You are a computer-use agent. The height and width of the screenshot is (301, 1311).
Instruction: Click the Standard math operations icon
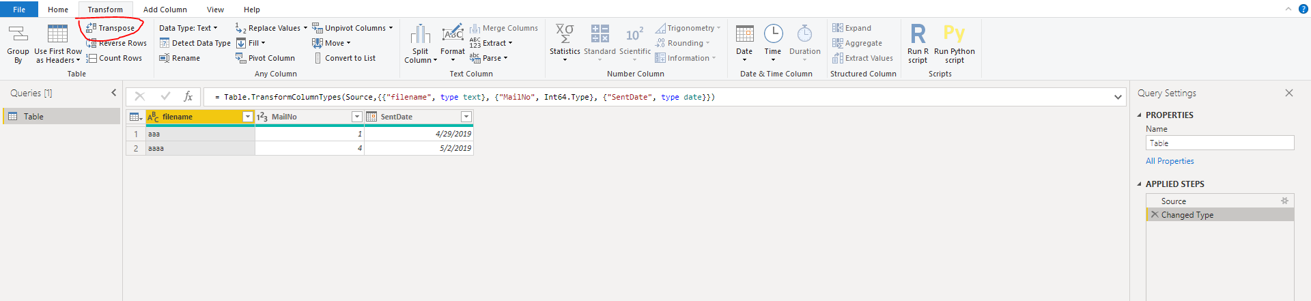pyautogui.click(x=600, y=34)
